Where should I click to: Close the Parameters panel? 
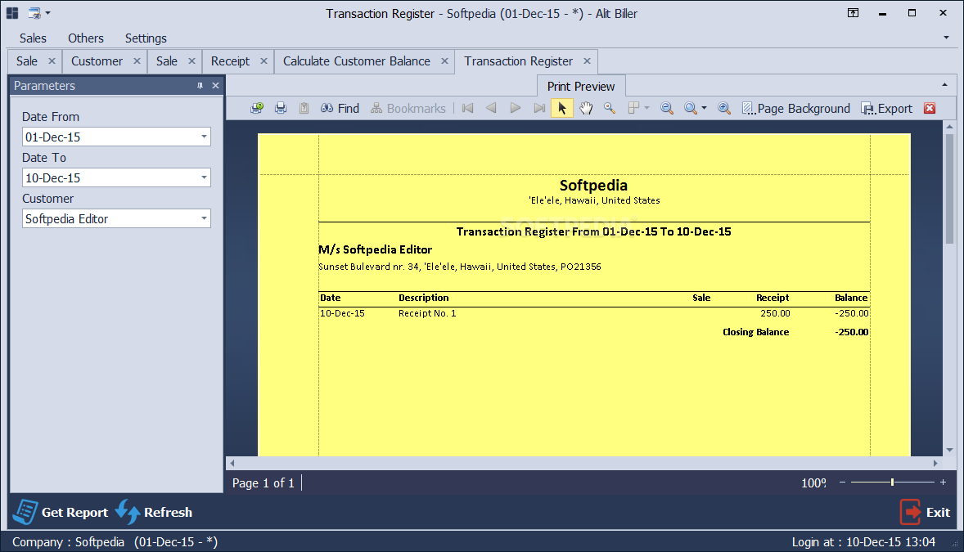point(215,85)
